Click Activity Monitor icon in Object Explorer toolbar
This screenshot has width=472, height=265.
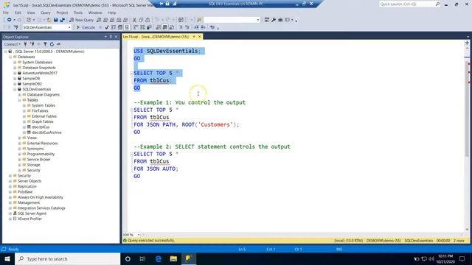tap(58, 44)
